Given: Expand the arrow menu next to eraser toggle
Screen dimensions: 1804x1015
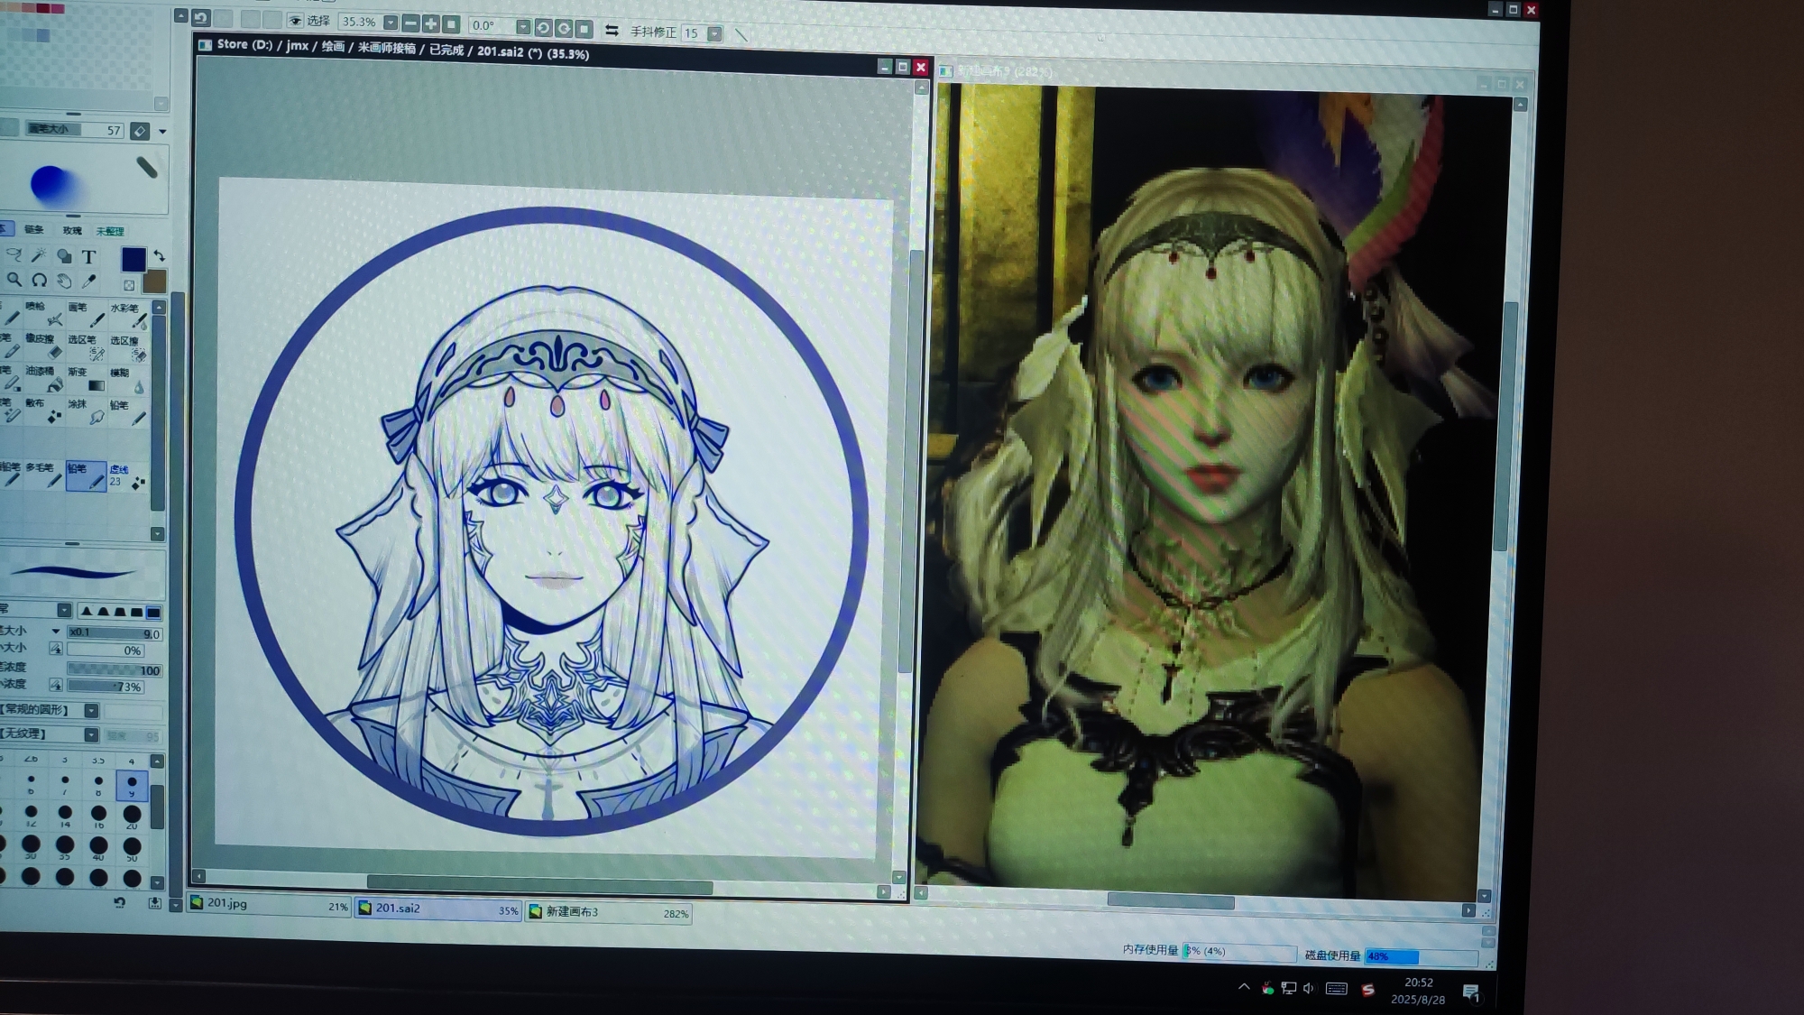Looking at the screenshot, I should 162,132.
